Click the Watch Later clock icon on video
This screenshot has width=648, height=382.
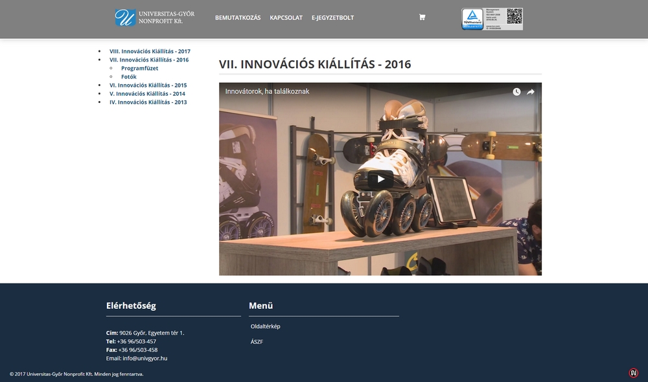516,91
